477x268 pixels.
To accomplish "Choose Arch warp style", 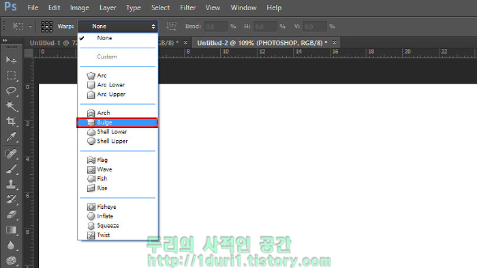I will [x=118, y=113].
